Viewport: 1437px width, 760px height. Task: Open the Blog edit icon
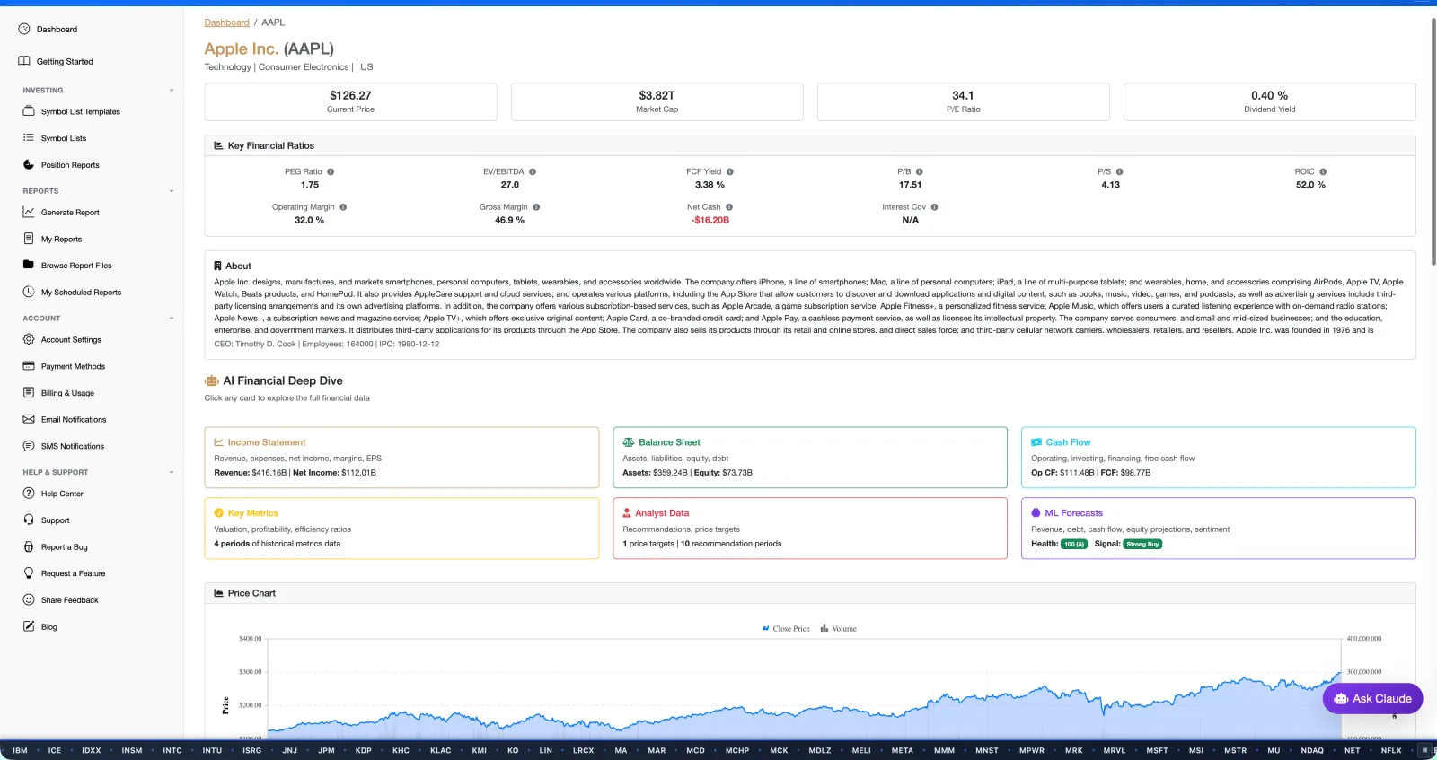29,626
